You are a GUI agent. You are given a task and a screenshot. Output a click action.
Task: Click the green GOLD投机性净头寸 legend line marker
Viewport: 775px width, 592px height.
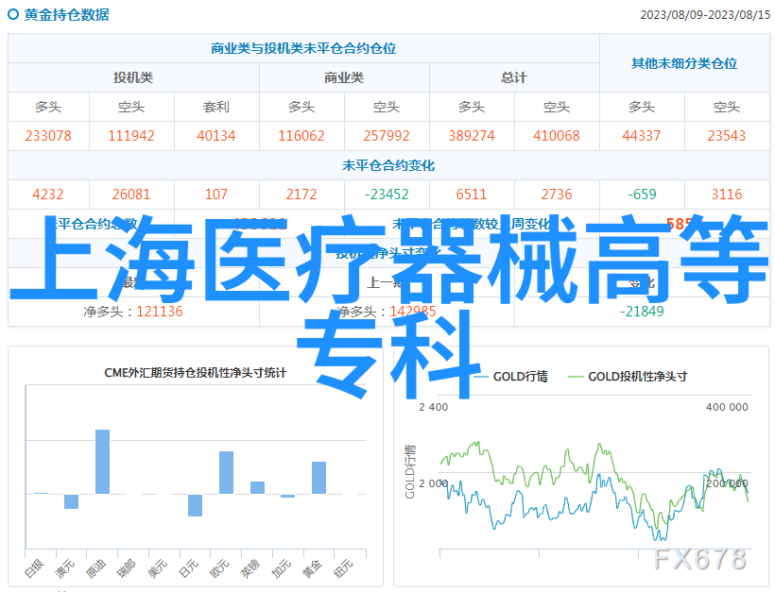[x=575, y=376]
